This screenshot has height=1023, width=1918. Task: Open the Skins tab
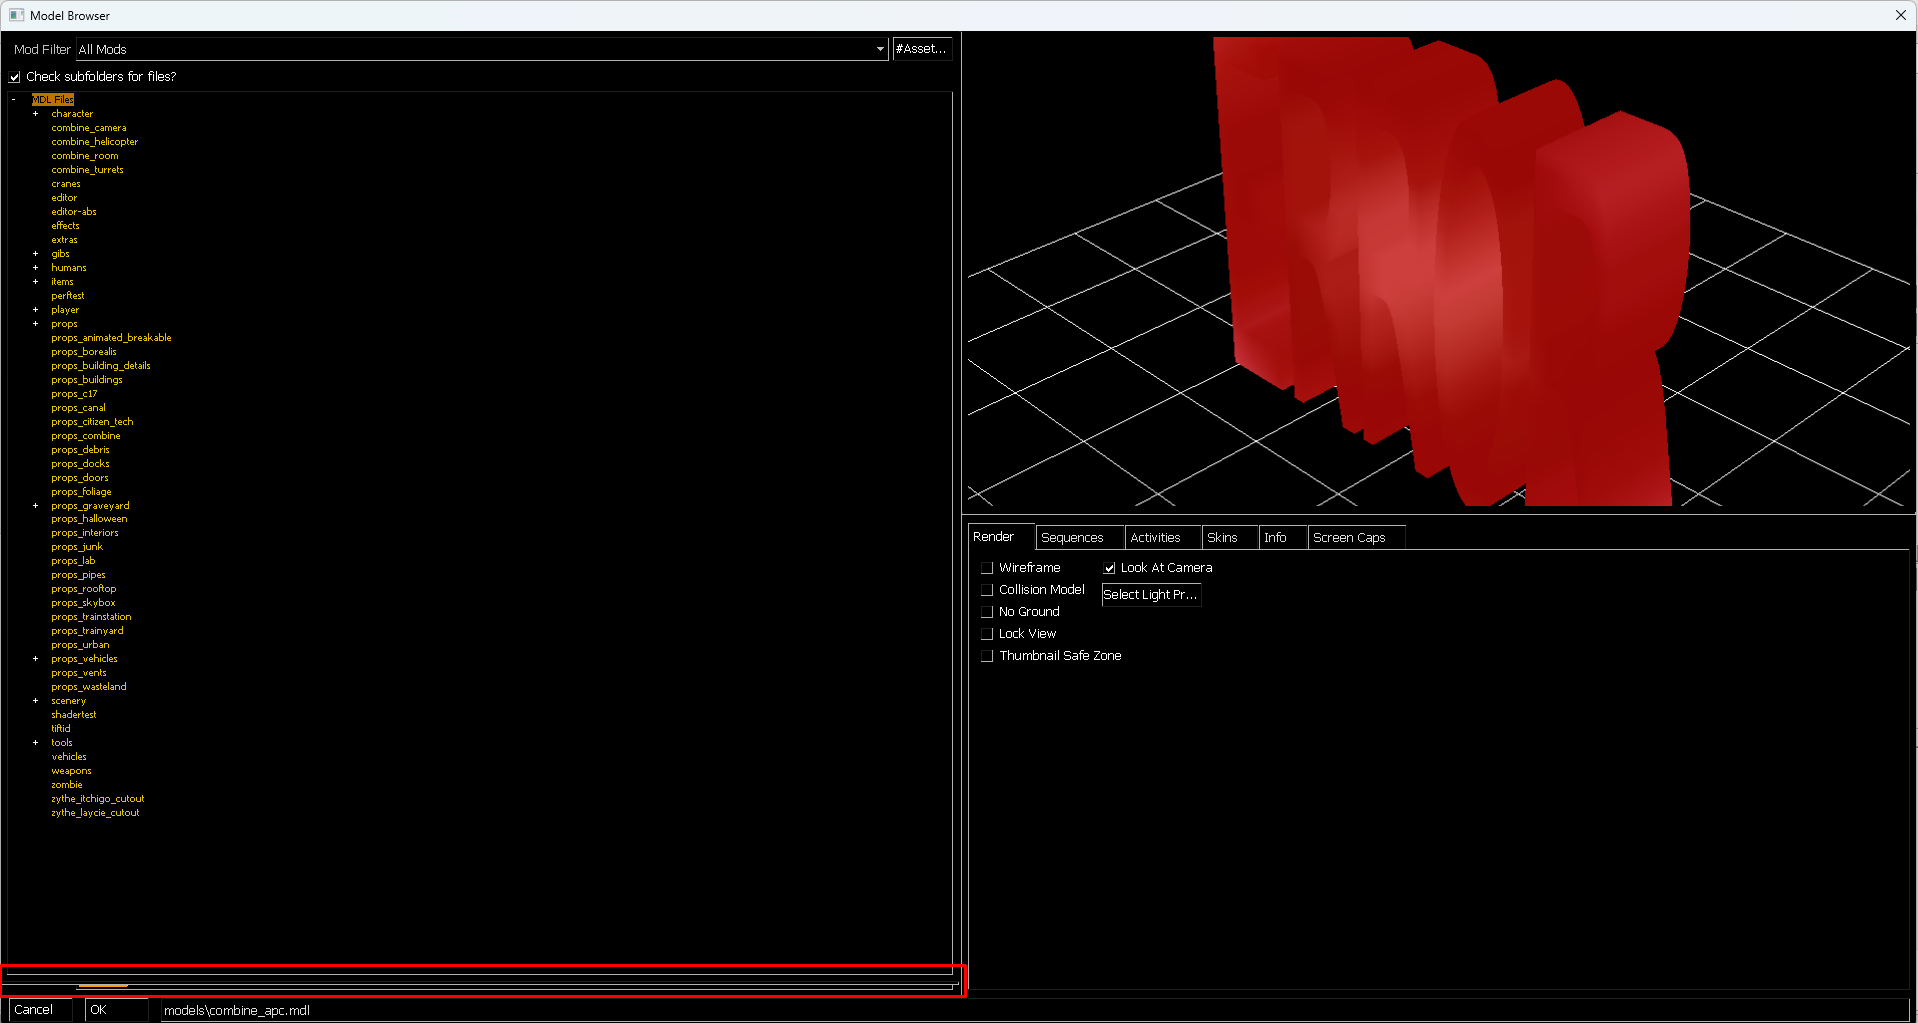click(1230, 538)
